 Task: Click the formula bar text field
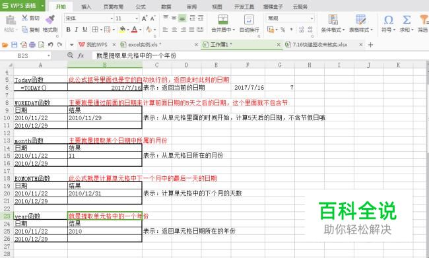coord(260,55)
